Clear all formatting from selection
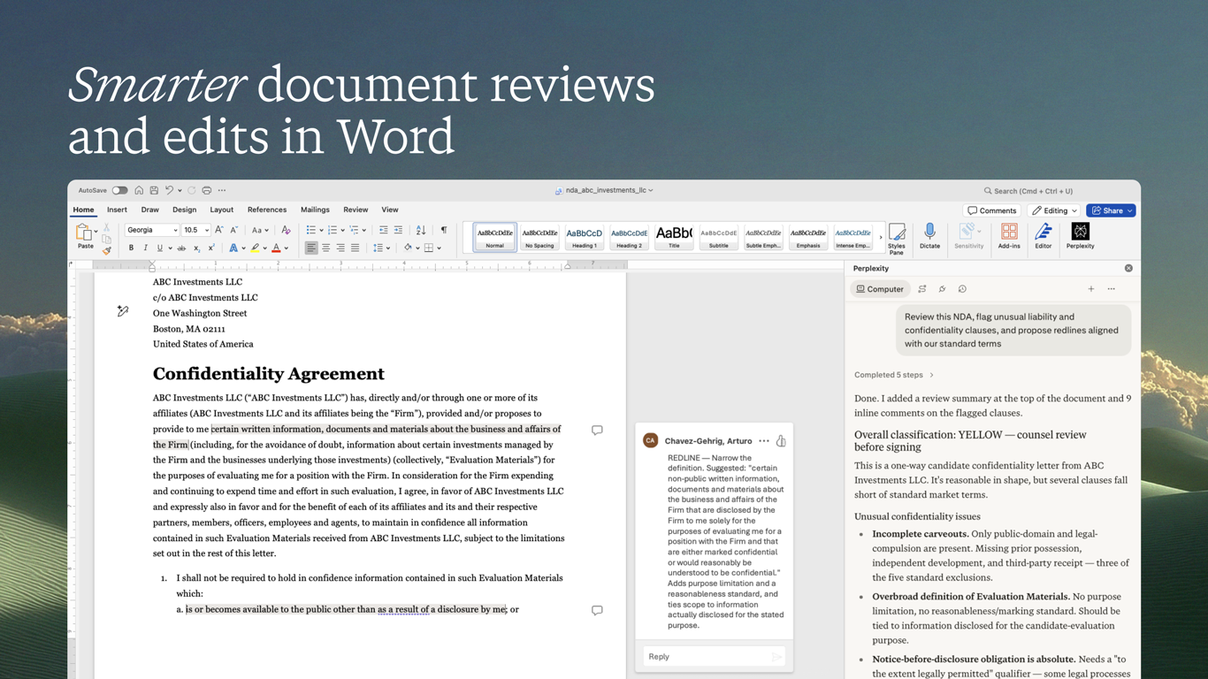 click(286, 230)
